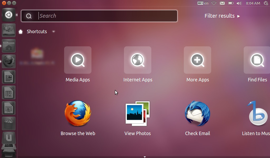
Task: Open the Find Files shortcut
Action: coord(257,64)
